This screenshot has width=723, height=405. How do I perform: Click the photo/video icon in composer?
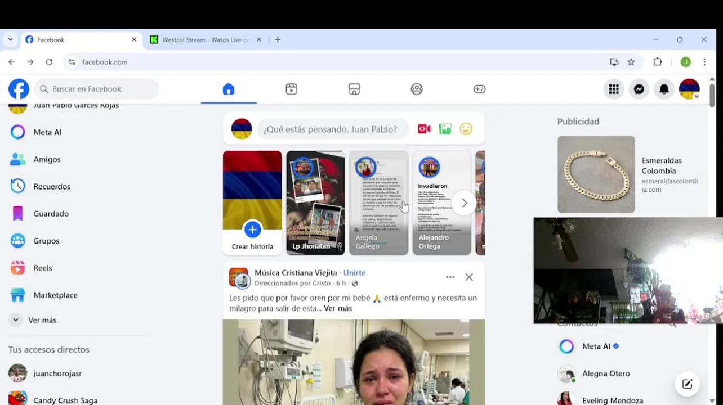445,129
